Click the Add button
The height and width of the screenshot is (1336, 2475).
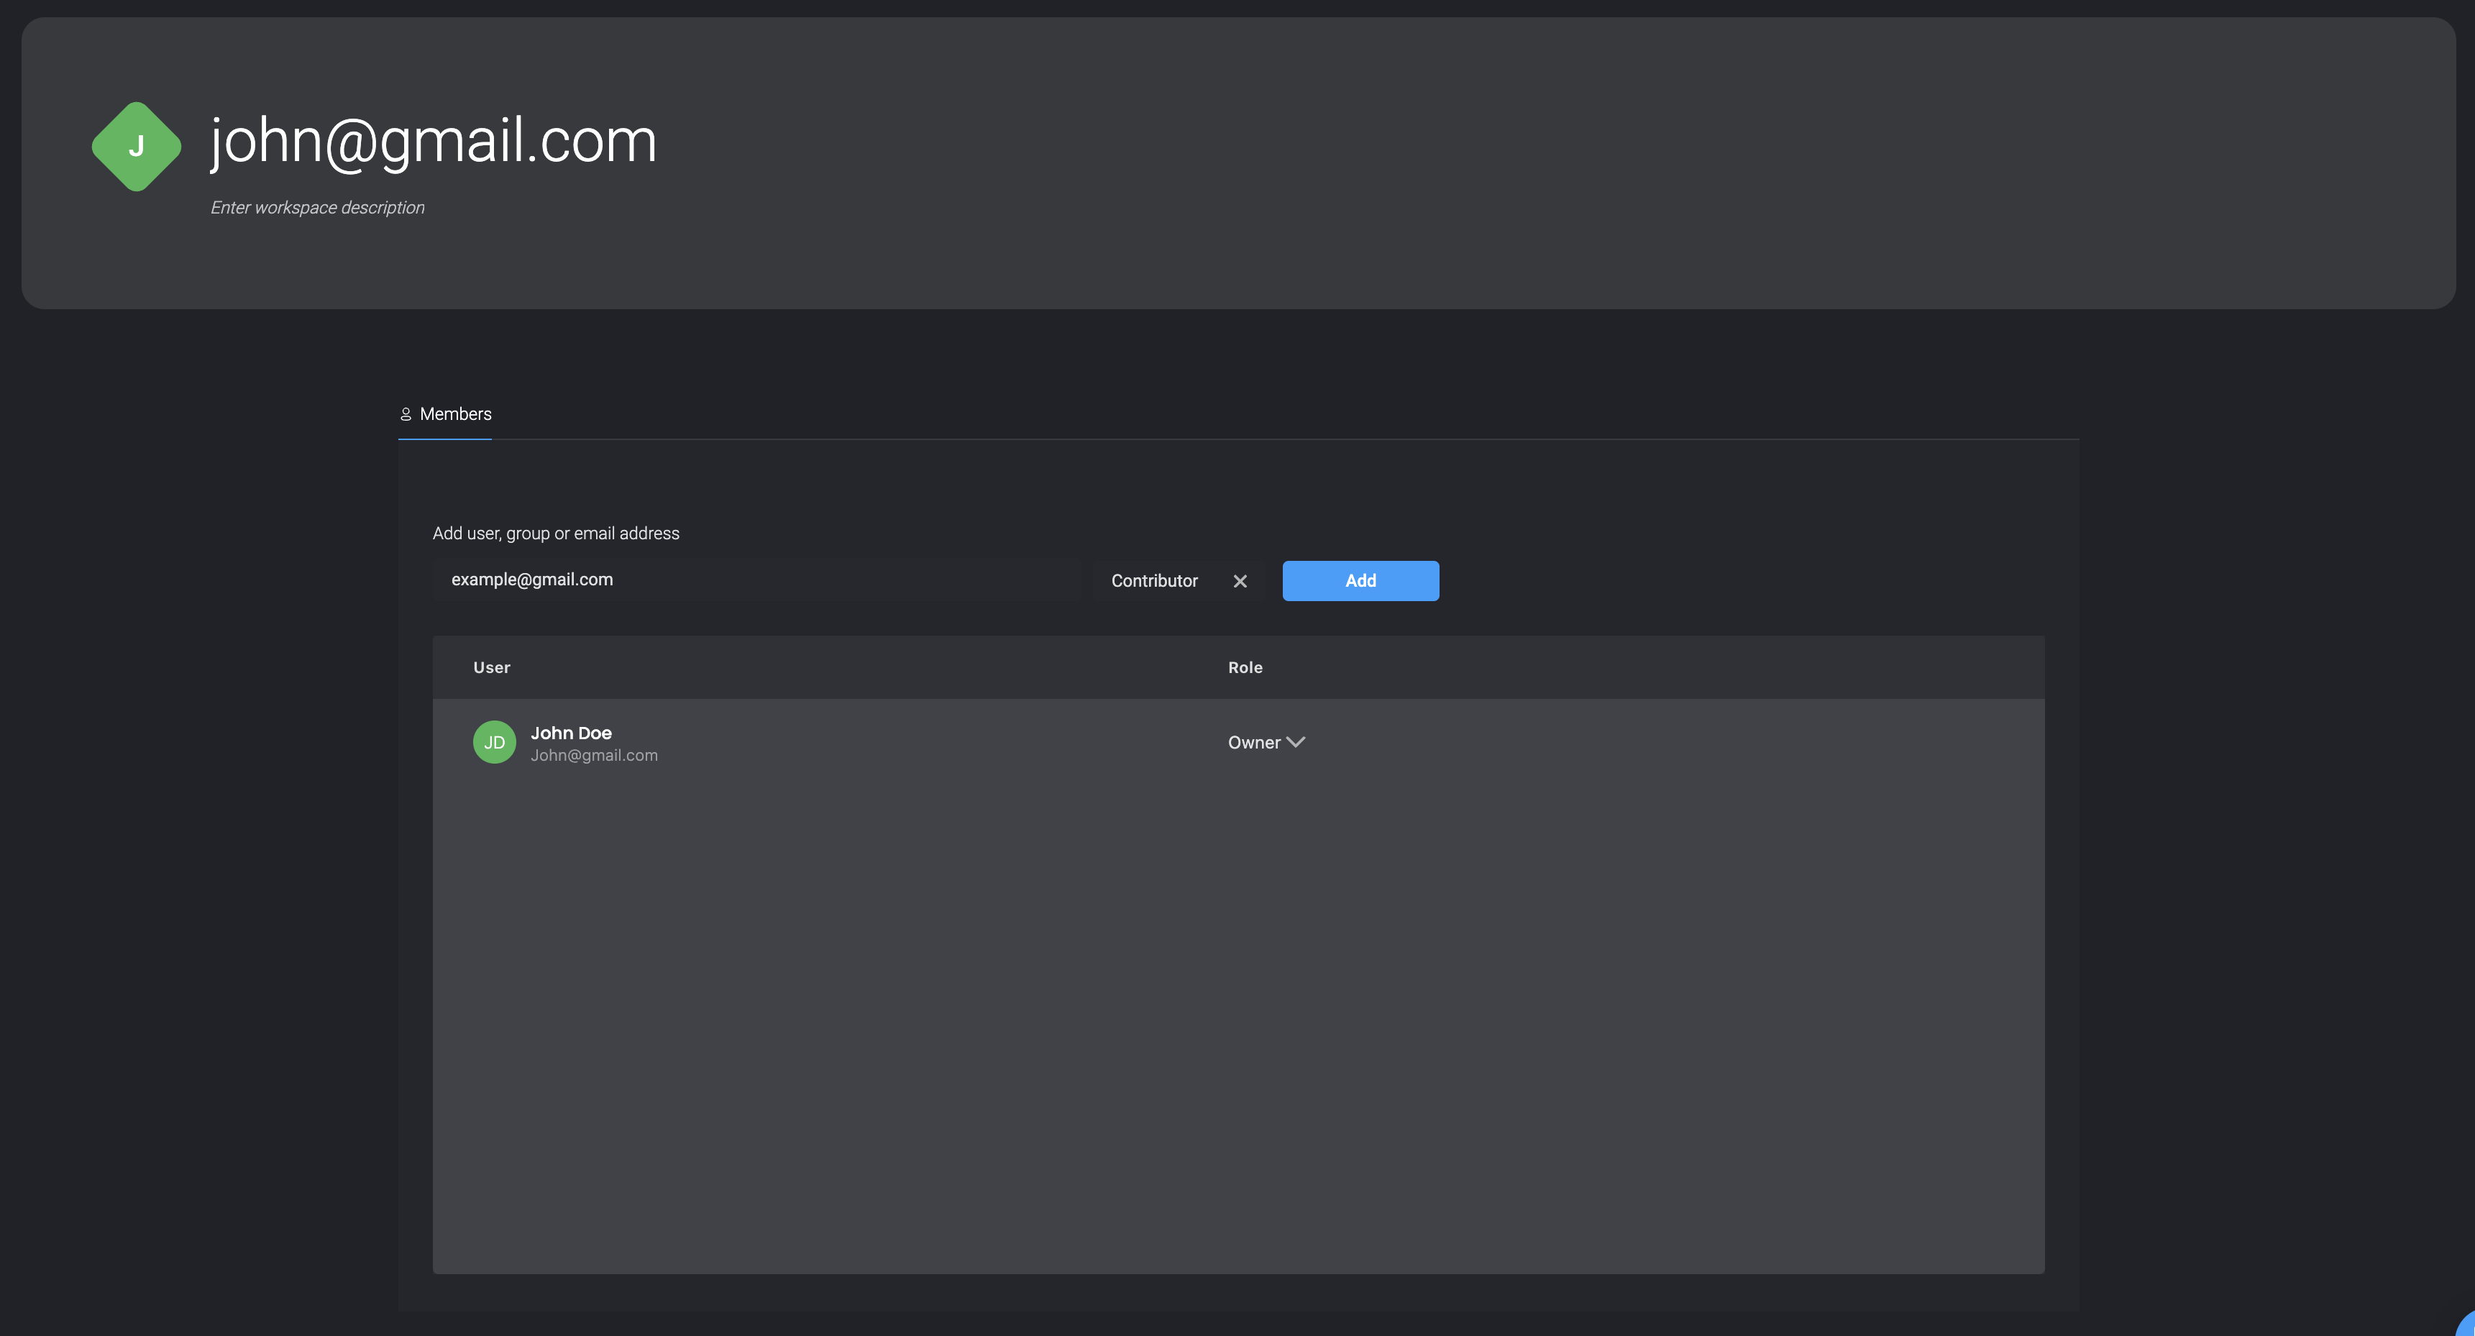[x=1360, y=581]
